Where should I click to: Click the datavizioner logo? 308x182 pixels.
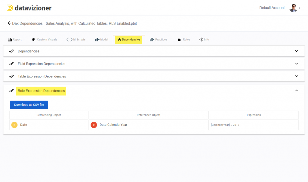pos(29,8)
